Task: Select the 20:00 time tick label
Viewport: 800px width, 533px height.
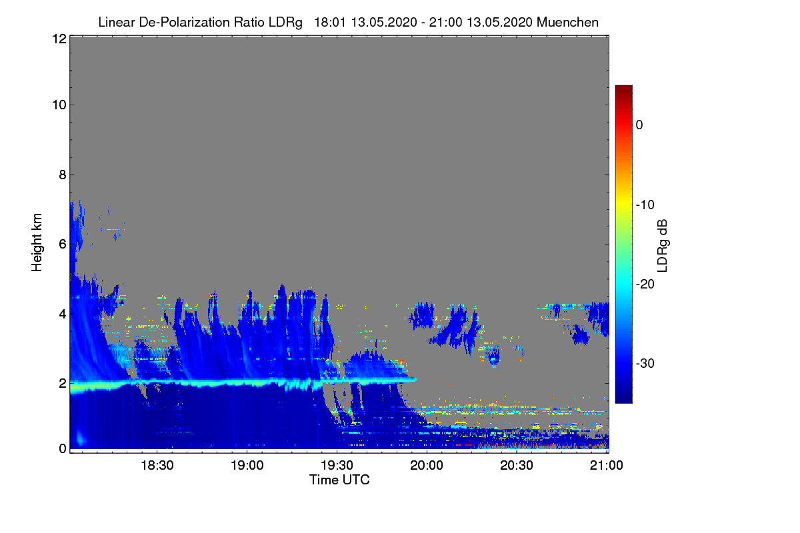Action: 427,466
